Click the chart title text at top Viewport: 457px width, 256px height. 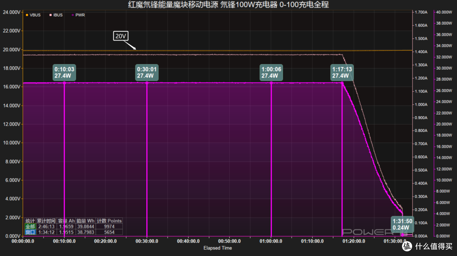[228, 5]
